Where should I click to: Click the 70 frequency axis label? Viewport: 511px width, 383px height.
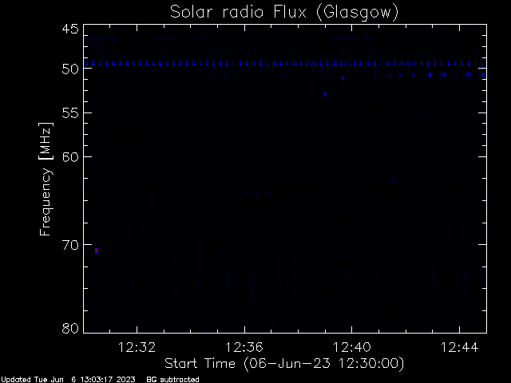(70, 245)
